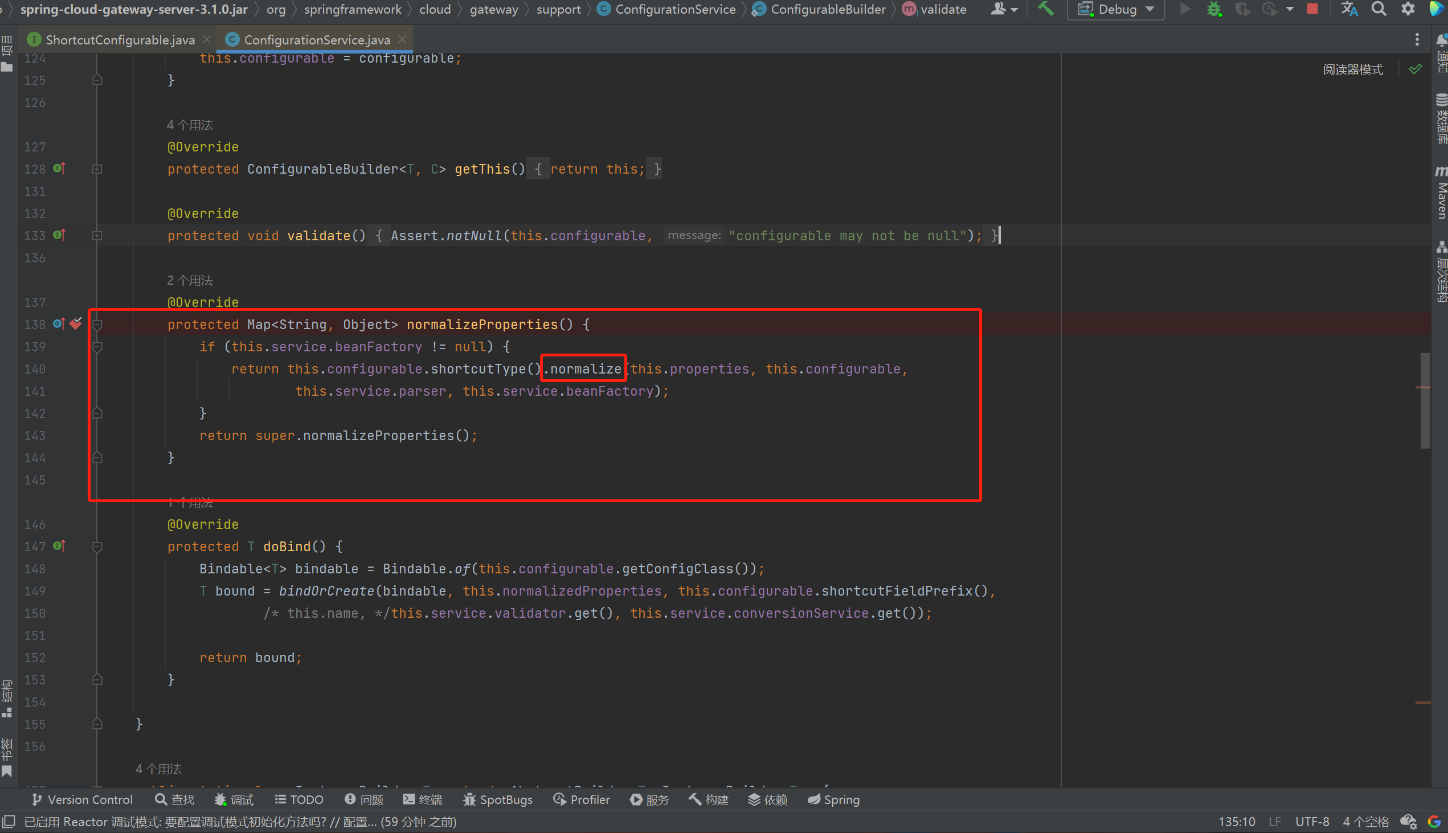1448x833 pixels.
Task: Click override gutter icon on line 147
Action: click(x=59, y=546)
